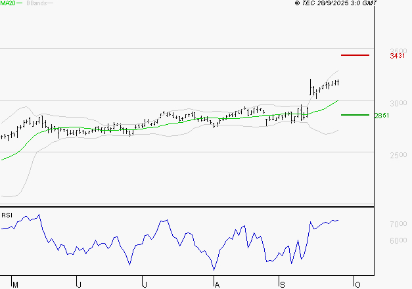412x289 pixels.
Task: Click the latest price bar on chart
Action: pyautogui.click(x=338, y=81)
